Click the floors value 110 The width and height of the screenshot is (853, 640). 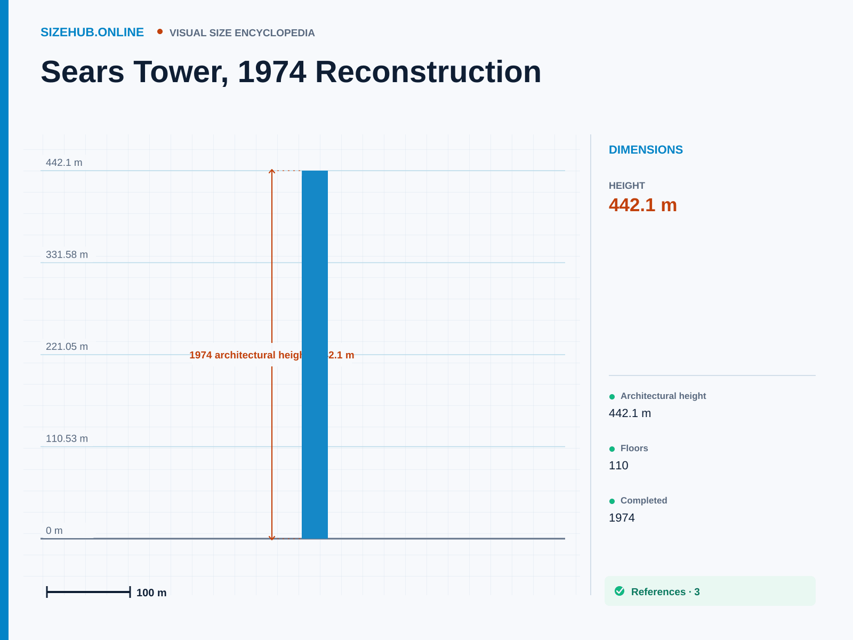coord(618,466)
